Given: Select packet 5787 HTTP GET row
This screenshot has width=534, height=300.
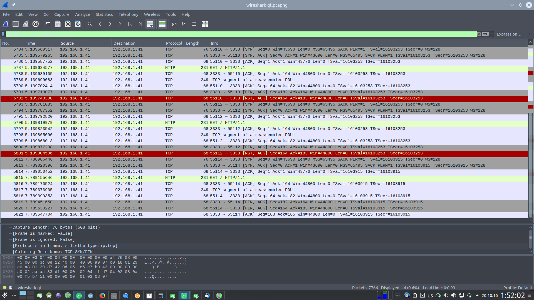Looking at the screenshot, I should [x=264, y=68].
